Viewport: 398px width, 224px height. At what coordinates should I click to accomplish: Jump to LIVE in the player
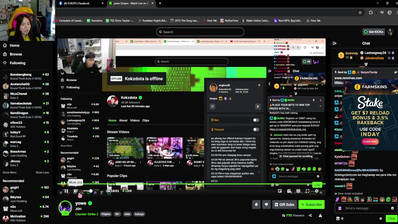click(127, 191)
